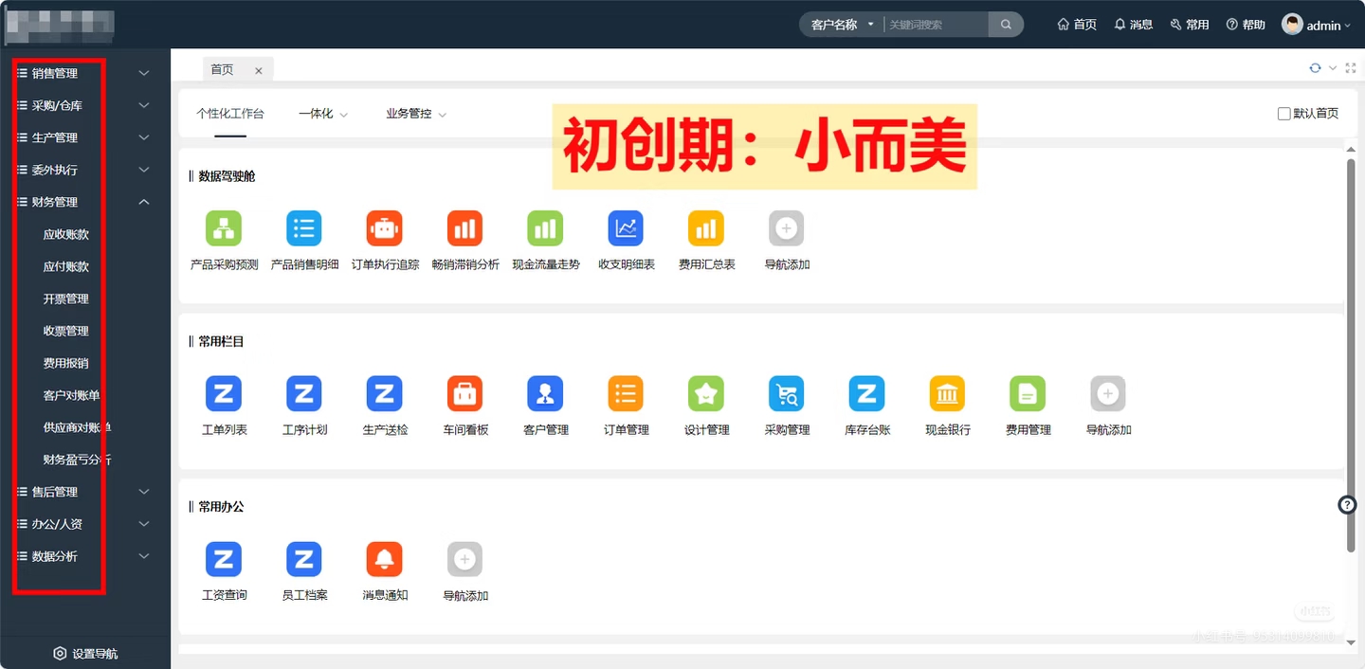Open the 费用管理 green document icon
1365x669 pixels.
pos(1028,393)
